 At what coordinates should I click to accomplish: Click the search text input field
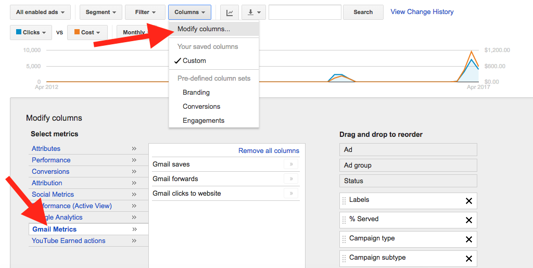(304, 12)
